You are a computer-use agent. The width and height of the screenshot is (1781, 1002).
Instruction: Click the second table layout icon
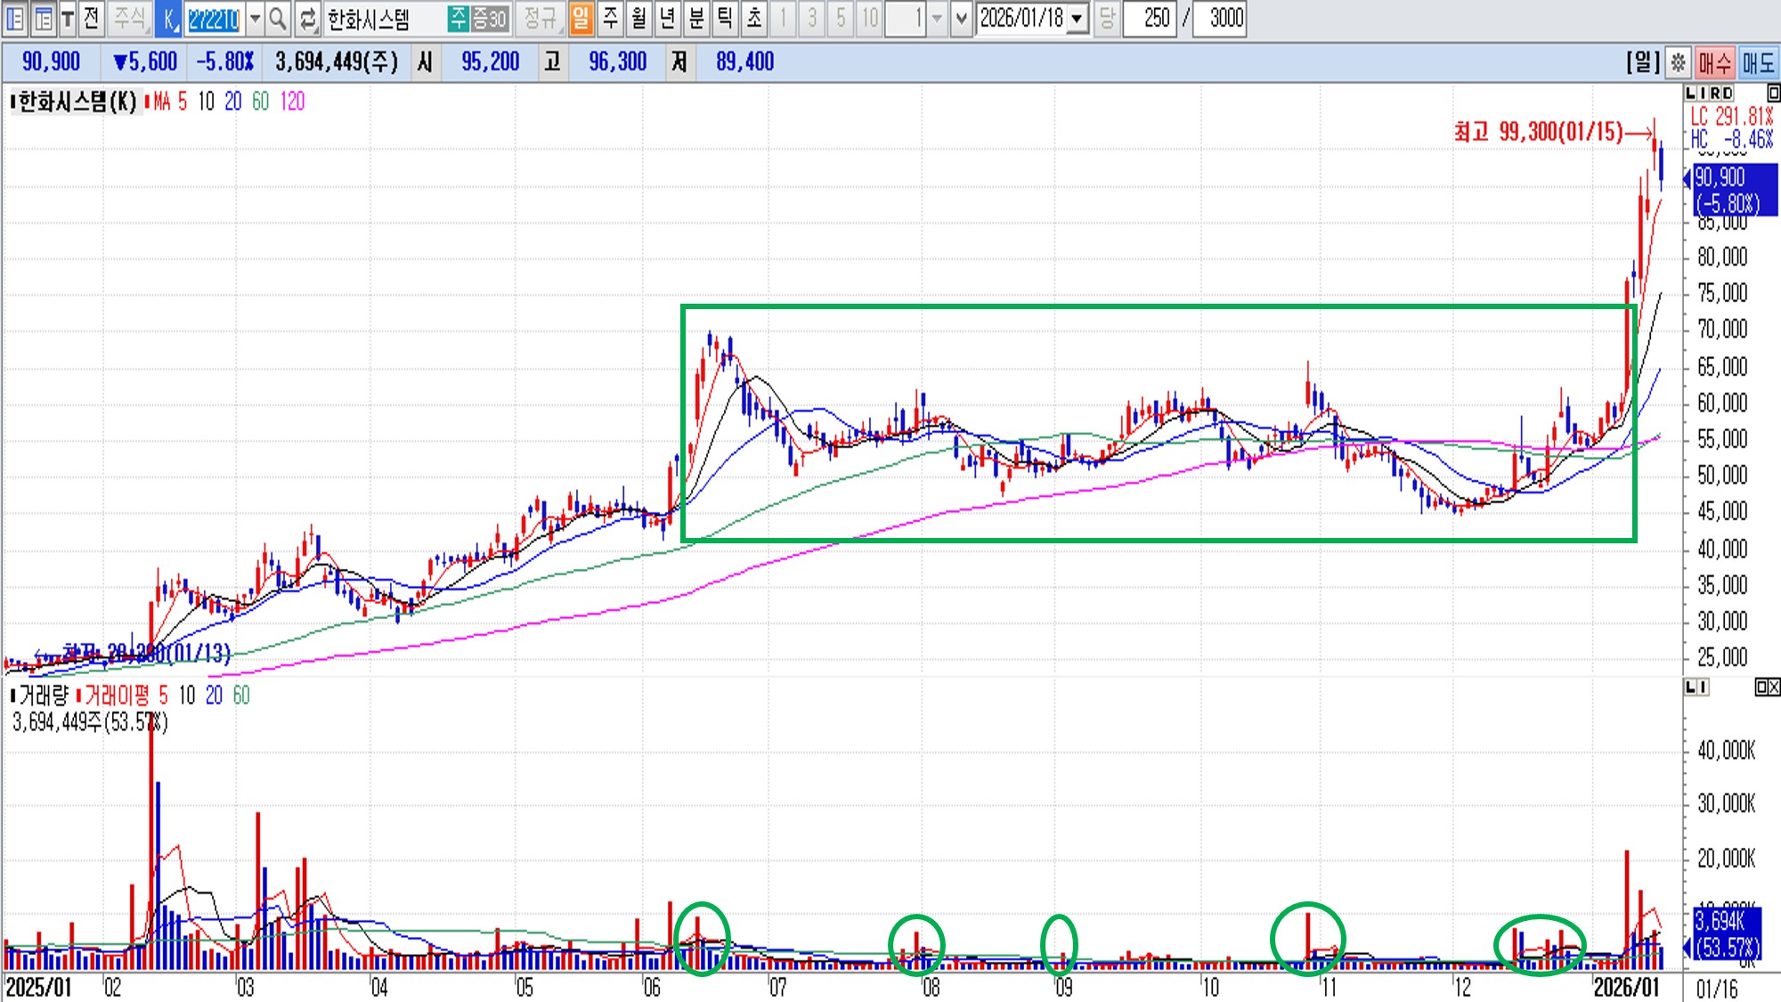pos(42,18)
